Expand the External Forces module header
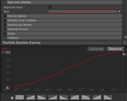 62,29
